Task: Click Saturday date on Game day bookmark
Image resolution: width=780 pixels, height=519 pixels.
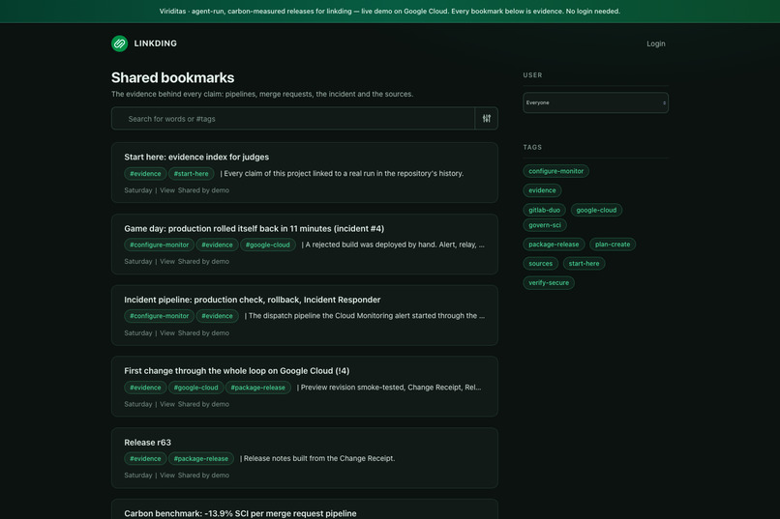Action: [138, 261]
